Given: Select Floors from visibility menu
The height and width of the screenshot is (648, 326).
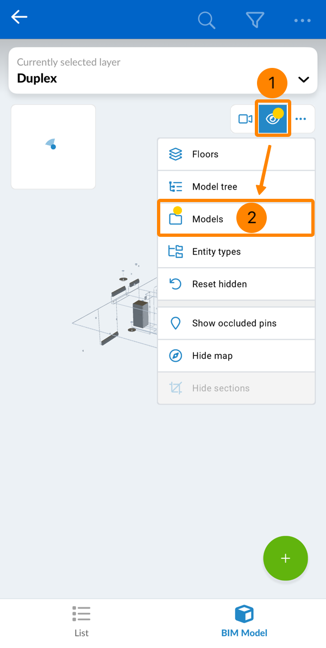Looking at the screenshot, I should tap(236, 154).
